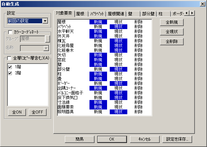
Task: Select 新規 for the 照明器具 row
Action: click(98, 112)
